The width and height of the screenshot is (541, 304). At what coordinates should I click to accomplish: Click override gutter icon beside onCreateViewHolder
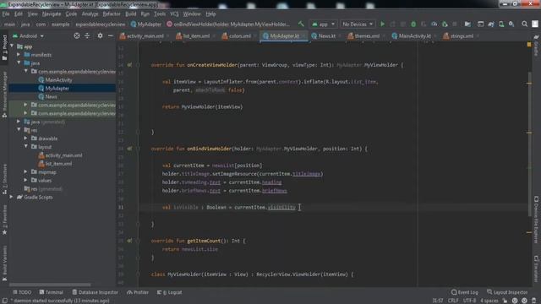click(129, 65)
